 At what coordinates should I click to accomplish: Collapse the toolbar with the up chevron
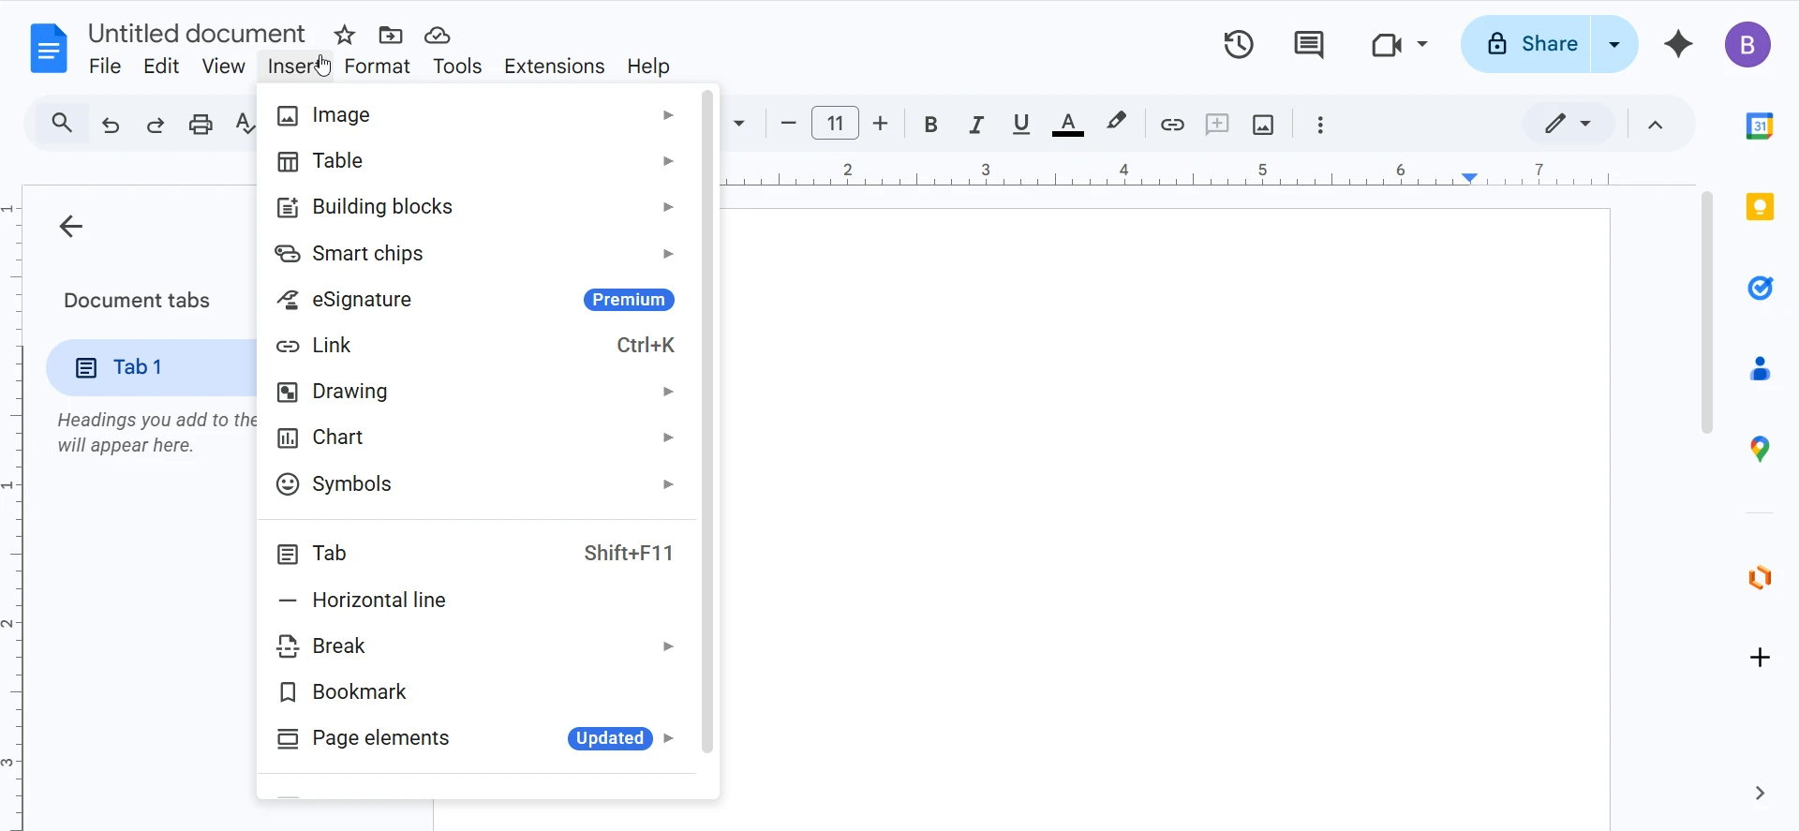(1656, 125)
